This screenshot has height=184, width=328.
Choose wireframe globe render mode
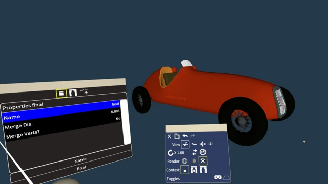tap(184, 161)
